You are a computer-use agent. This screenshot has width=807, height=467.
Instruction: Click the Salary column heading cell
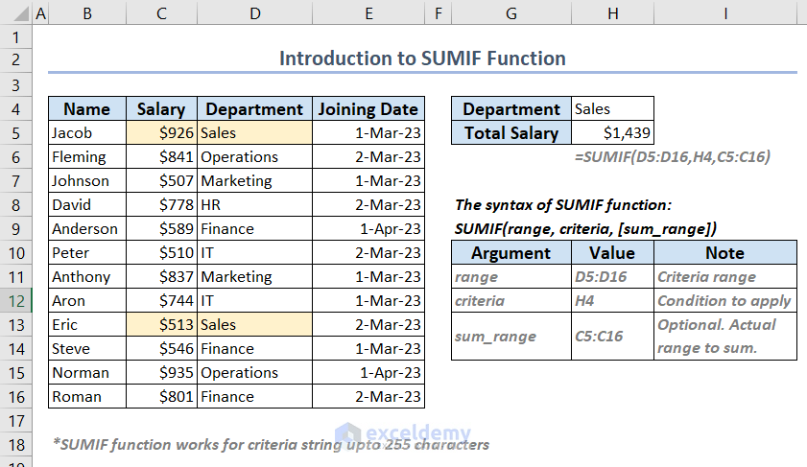tap(161, 109)
